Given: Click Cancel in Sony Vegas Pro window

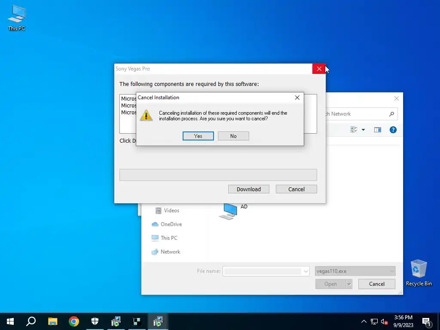Looking at the screenshot, I should coord(296,189).
